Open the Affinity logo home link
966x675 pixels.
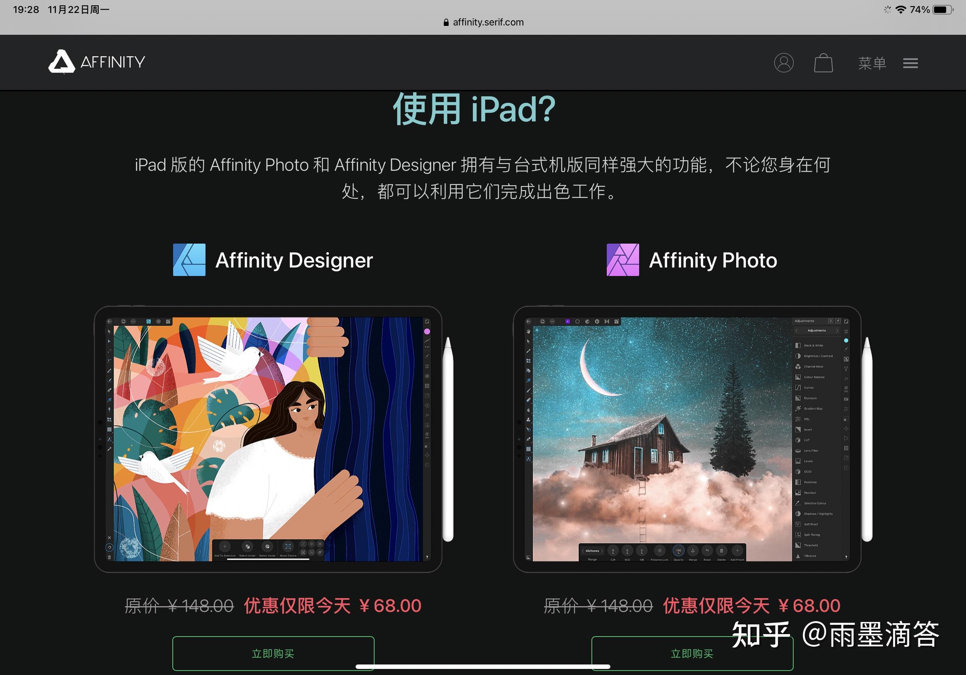97,62
